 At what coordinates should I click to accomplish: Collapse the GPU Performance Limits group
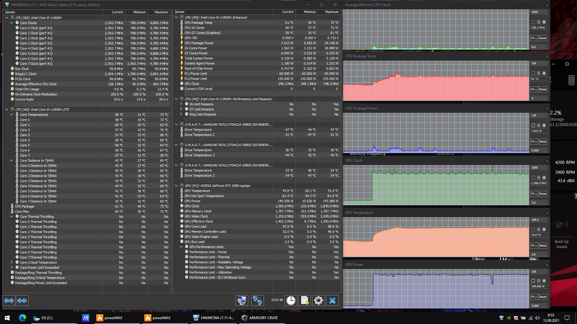181,247
